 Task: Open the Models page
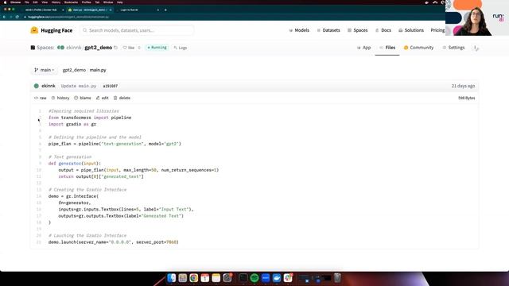click(299, 30)
